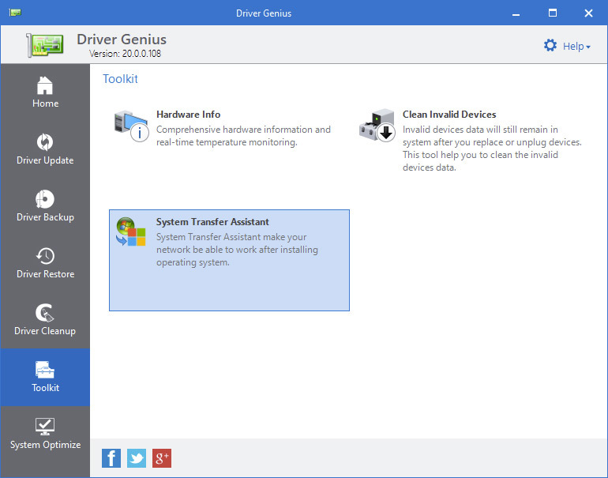
Task: Open the Driver Cleanup brush icon
Action: tap(45, 313)
